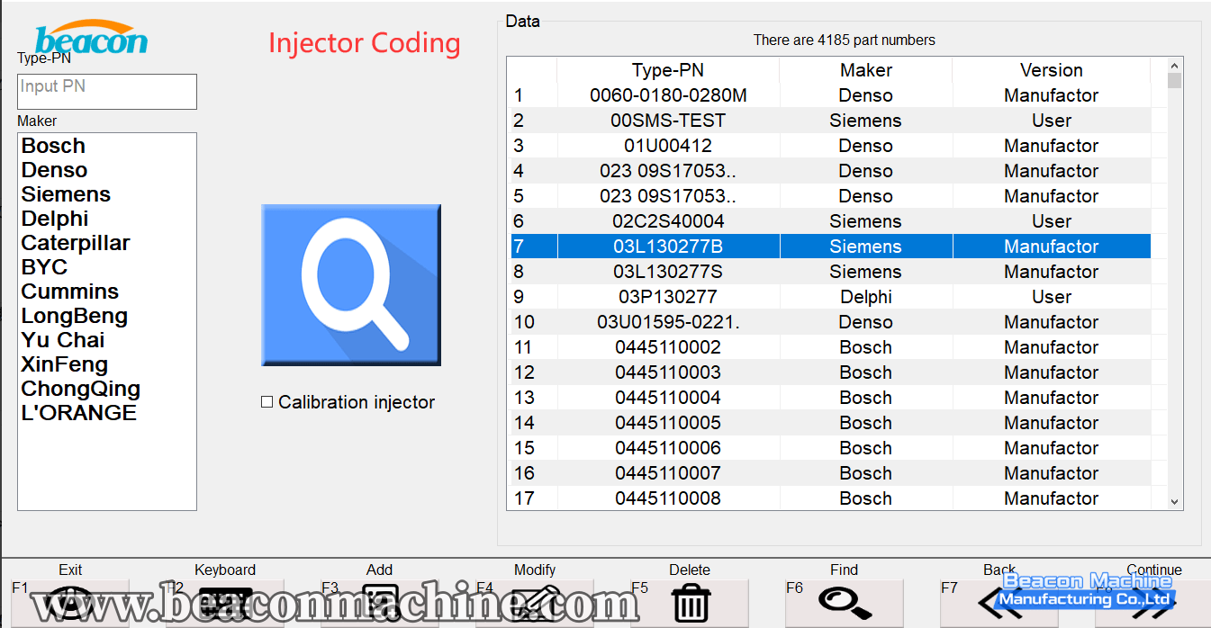This screenshot has width=1211, height=628.
Task: Click the Maker column header
Action: [865, 70]
